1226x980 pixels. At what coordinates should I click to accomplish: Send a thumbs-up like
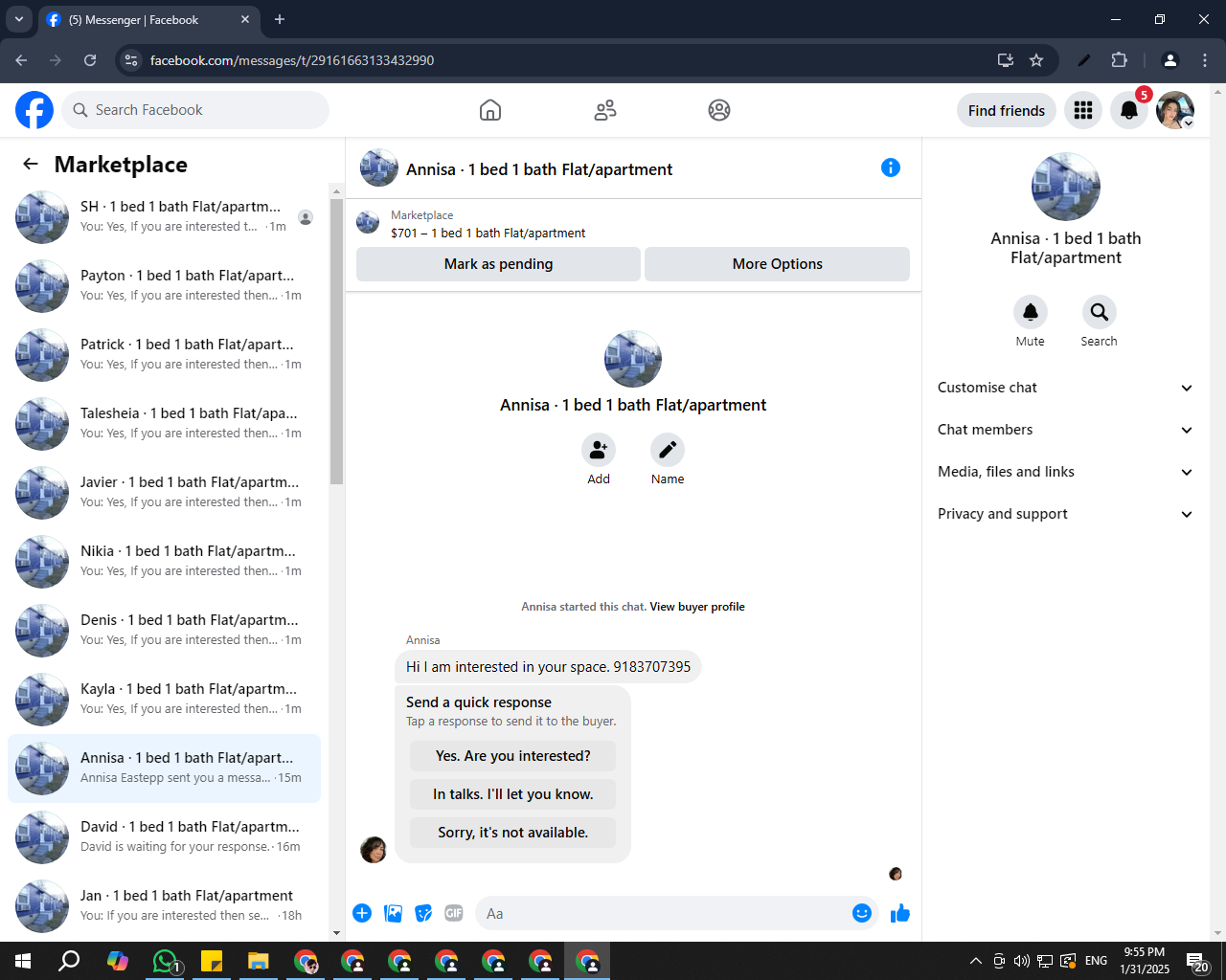900,913
